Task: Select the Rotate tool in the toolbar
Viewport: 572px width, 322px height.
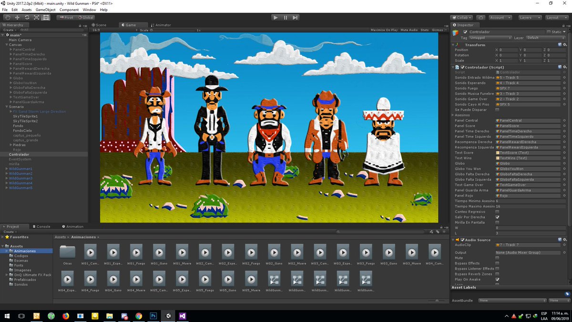Action: click(27, 17)
